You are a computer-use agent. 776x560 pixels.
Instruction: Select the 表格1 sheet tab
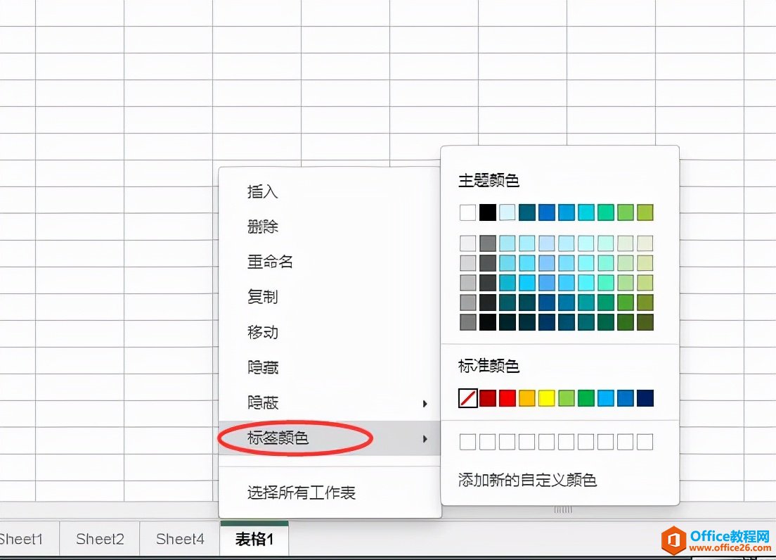click(254, 538)
